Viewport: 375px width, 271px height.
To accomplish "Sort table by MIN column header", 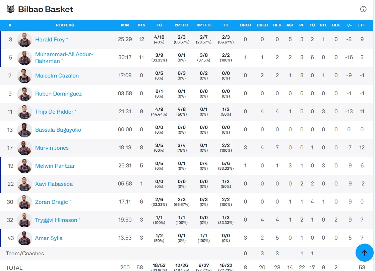I will pyautogui.click(x=125, y=25).
